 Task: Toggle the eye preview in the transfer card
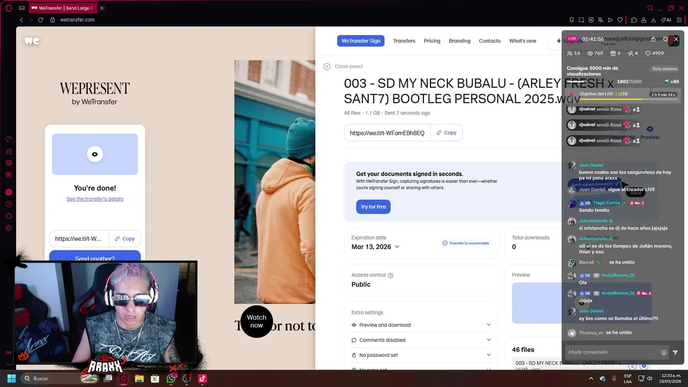click(95, 154)
